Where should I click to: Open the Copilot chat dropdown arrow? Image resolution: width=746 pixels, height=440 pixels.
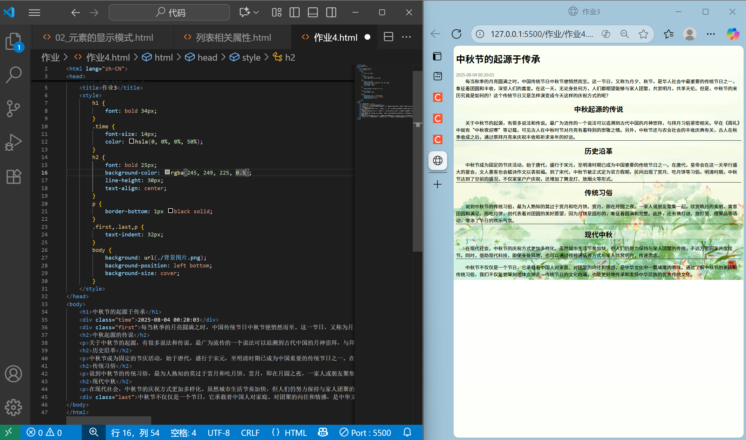[256, 13]
